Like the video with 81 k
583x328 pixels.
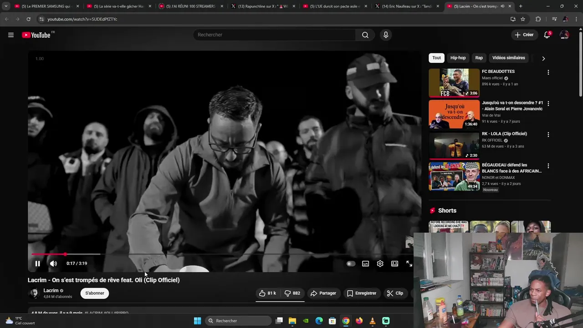click(x=267, y=293)
